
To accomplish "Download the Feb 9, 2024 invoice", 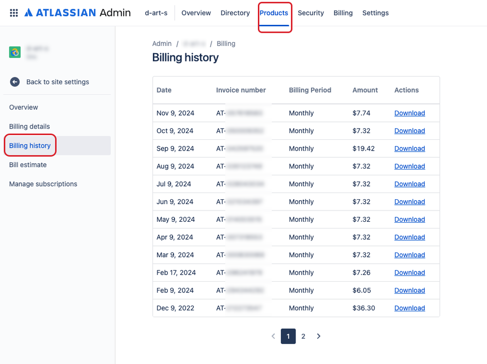I will [409, 290].
